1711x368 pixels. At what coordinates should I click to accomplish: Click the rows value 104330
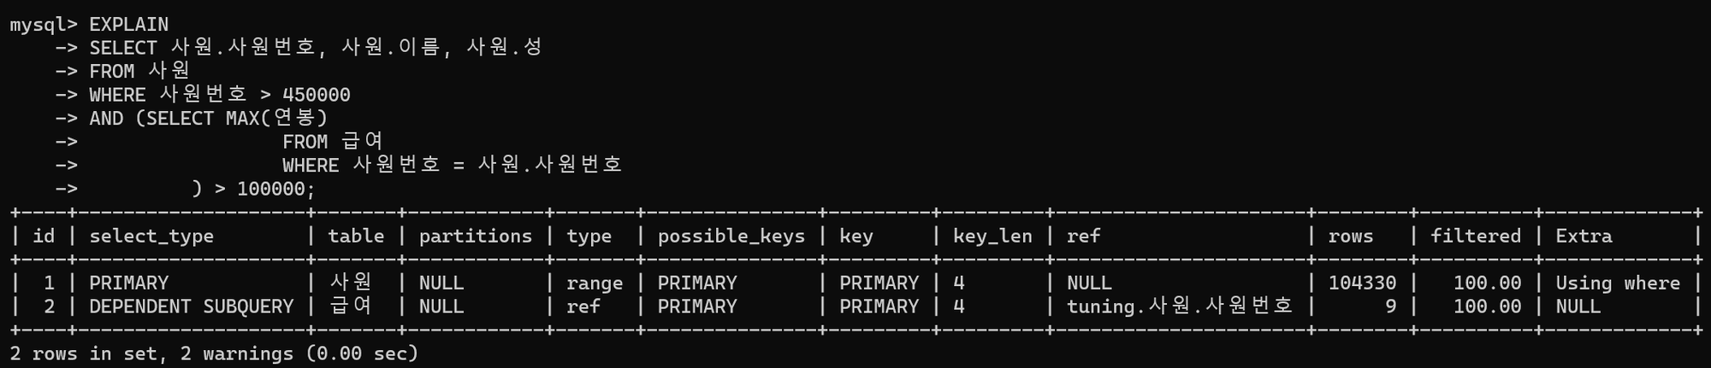(1362, 283)
